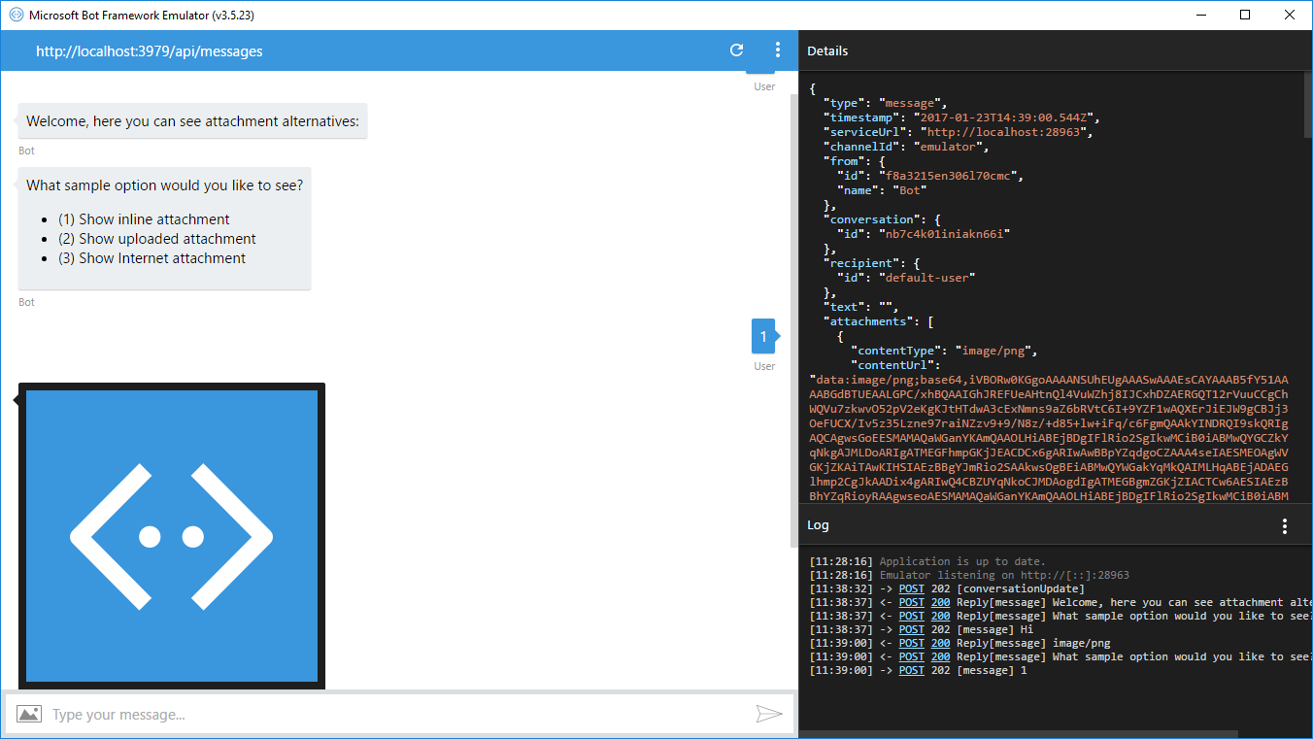
Task: Click POST link in the conversationUpdate log row
Action: [x=911, y=588]
